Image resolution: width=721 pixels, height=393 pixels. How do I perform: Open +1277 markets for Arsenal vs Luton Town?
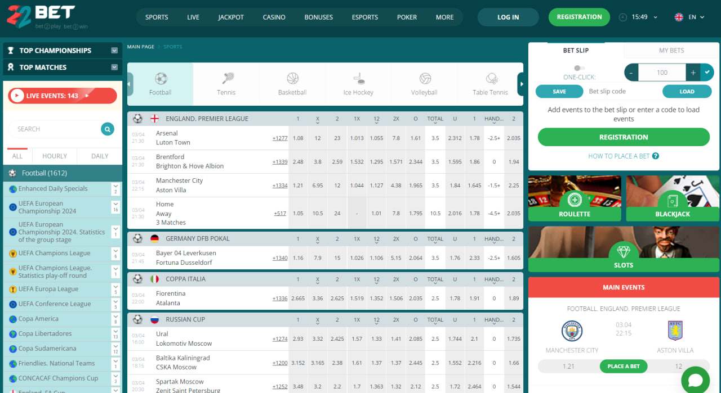(x=280, y=138)
